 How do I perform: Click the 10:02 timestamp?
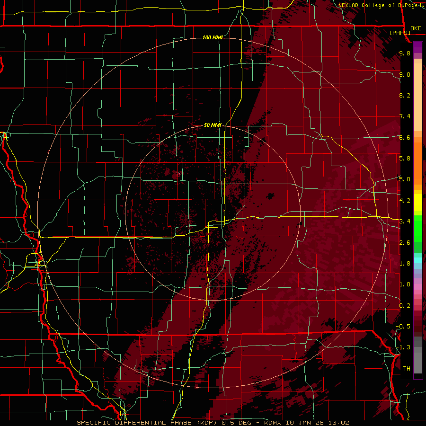pyautogui.click(x=338, y=423)
